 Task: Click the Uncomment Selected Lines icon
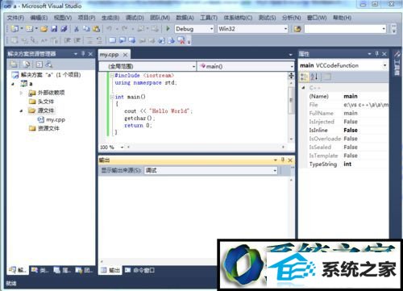(x=99, y=40)
